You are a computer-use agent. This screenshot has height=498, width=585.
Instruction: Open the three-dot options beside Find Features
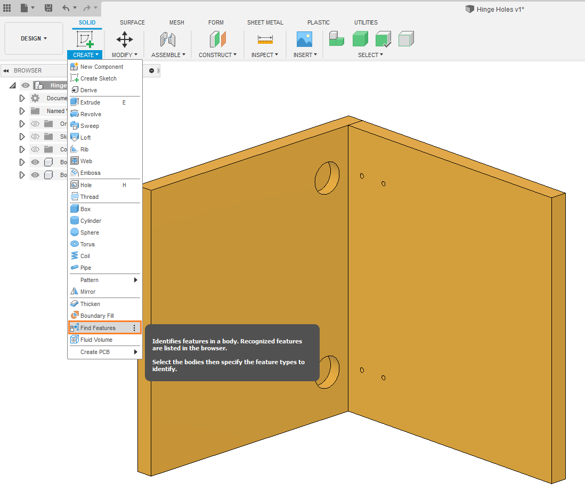coord(134,328)
